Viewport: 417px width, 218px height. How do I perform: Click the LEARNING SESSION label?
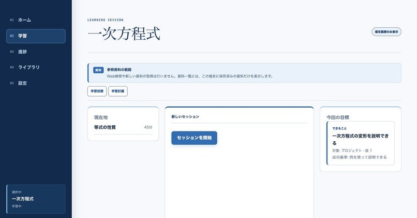[x=106, y=20]
